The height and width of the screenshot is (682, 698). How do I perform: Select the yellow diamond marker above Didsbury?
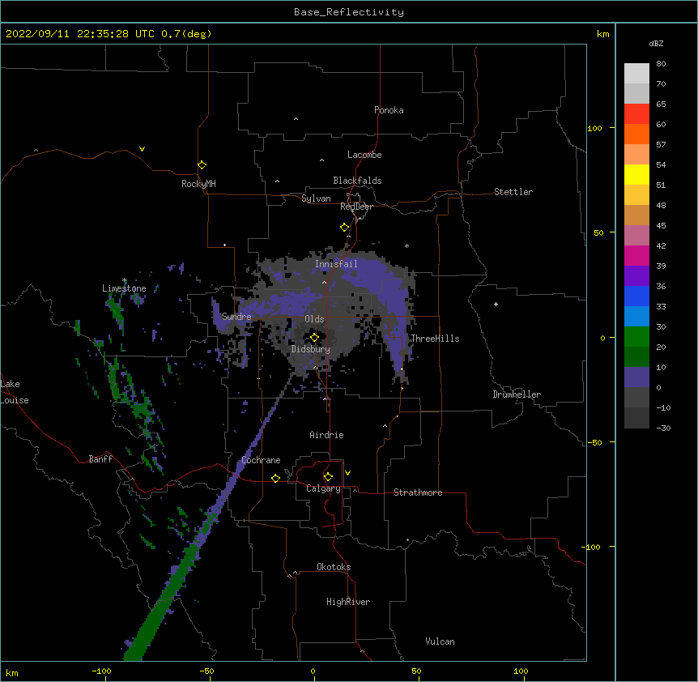315,338
